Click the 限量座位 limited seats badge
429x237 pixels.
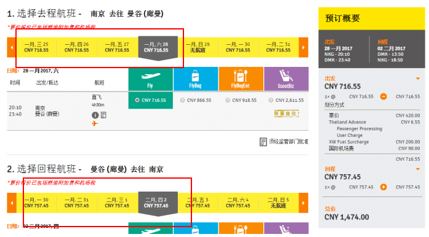coord(286,114)
